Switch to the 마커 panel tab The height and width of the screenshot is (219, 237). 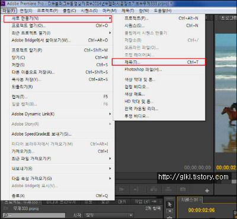coord(121,202)
